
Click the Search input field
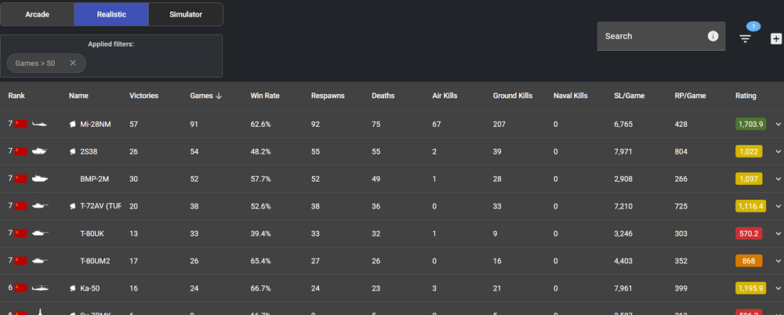click(x=651, y=36)
